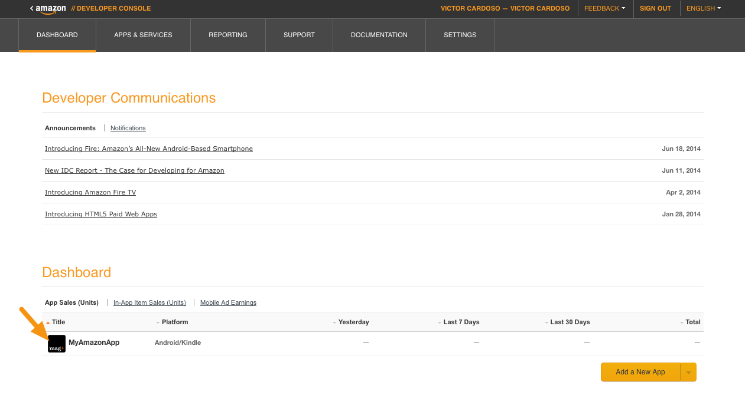Screen dimensions: 745x405
Task: Open the Introducing Fire smartphone announcement
Action: click(x=149, y=149)
